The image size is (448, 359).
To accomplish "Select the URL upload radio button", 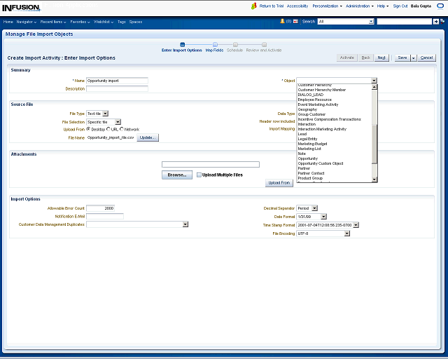I will [107, 129].
